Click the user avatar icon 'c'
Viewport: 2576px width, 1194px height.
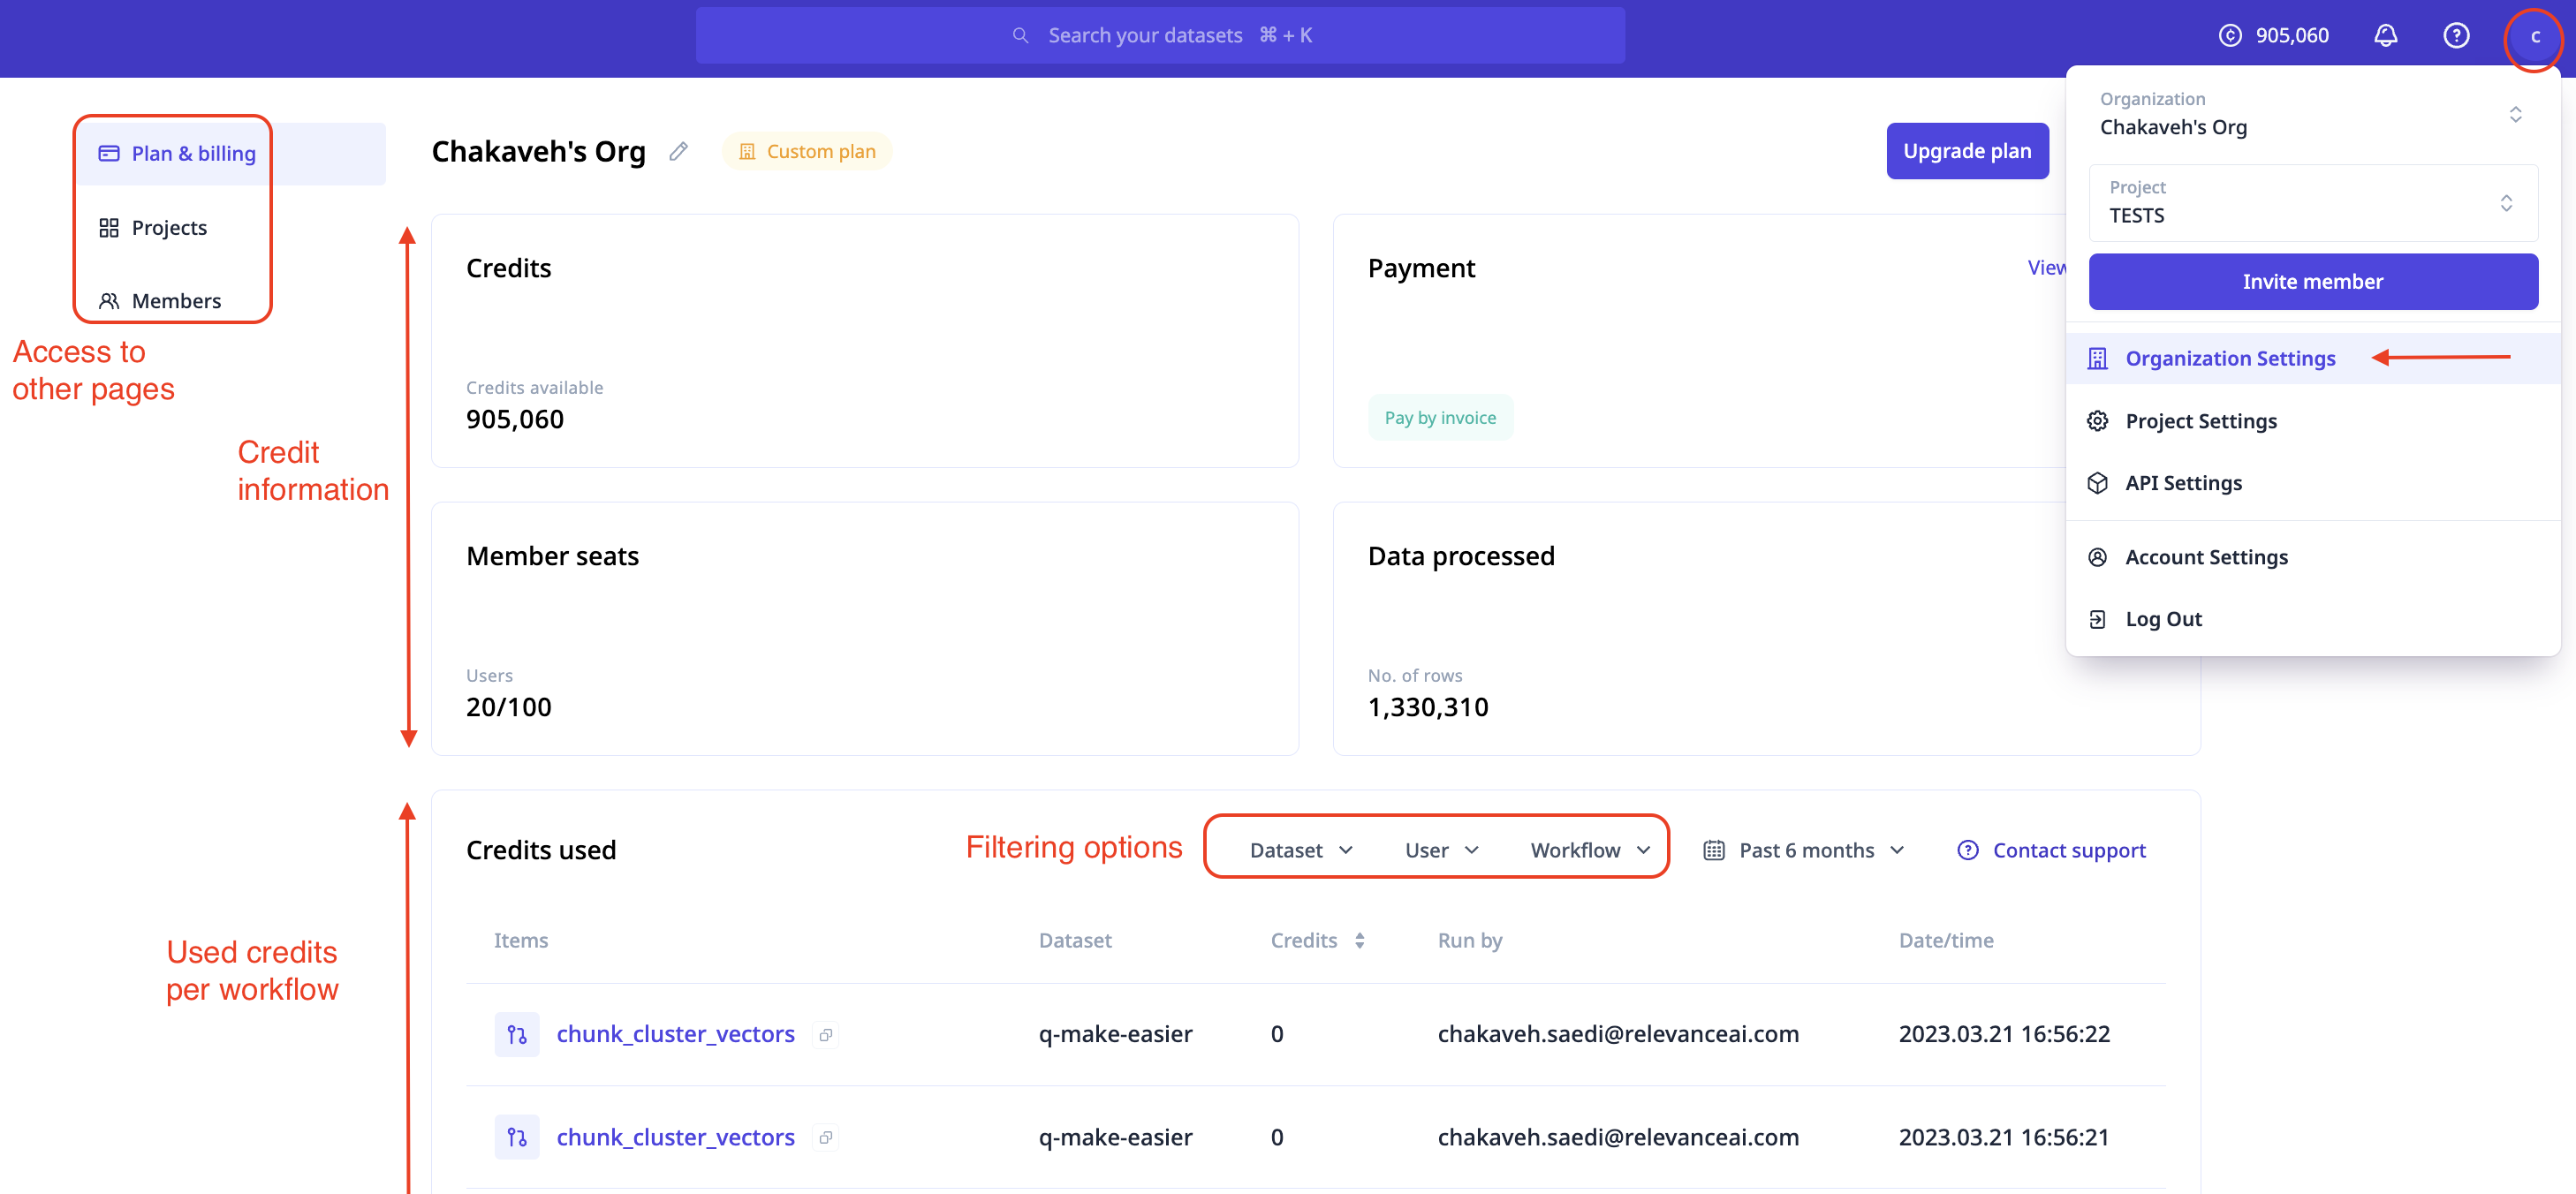(2534, 36)
